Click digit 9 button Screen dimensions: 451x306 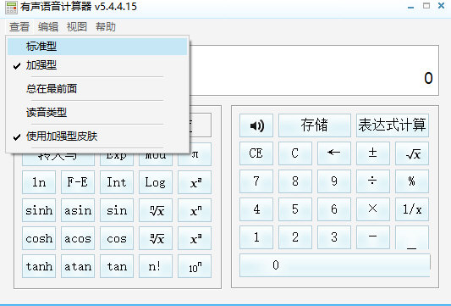tap(334, 181)
